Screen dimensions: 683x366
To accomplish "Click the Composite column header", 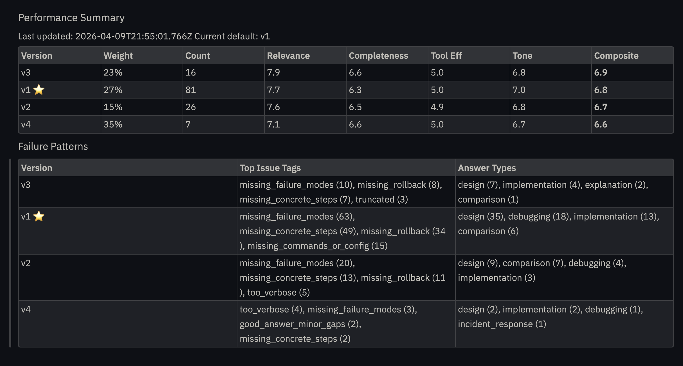I will [616, 56].
